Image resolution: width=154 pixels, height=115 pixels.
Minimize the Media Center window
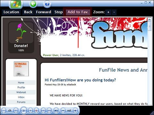coord(142,3)
